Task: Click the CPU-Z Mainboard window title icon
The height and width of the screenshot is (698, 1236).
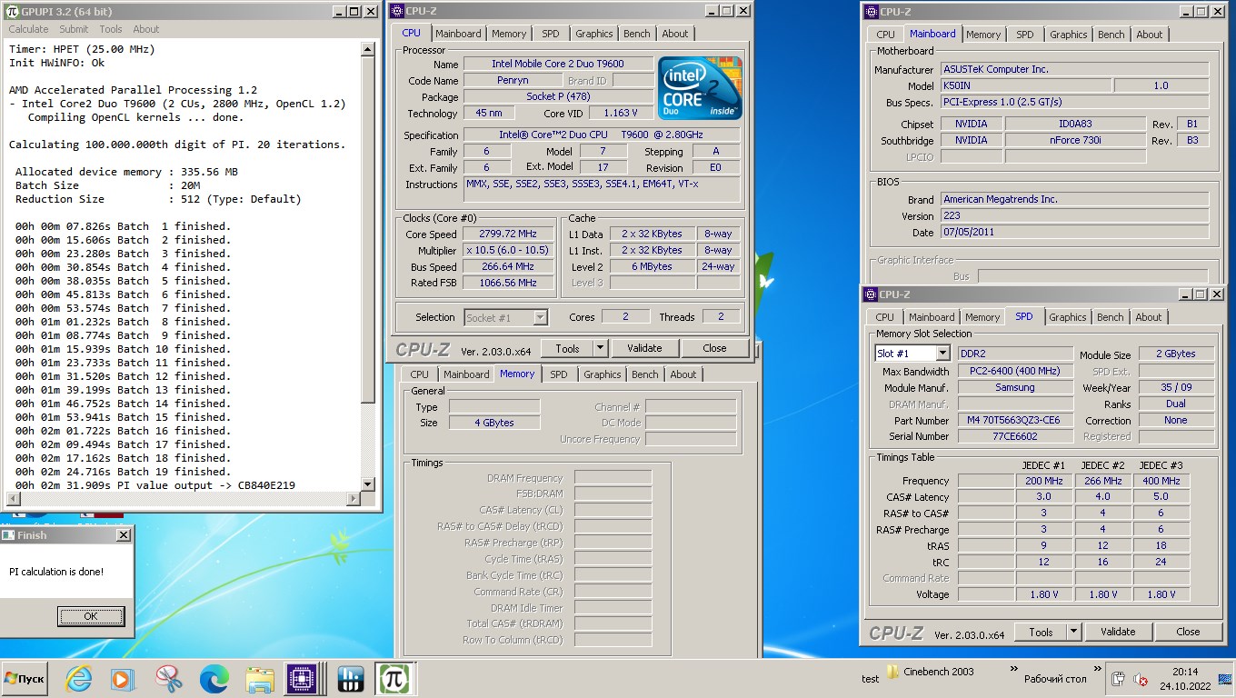Action: coord(870,11)
